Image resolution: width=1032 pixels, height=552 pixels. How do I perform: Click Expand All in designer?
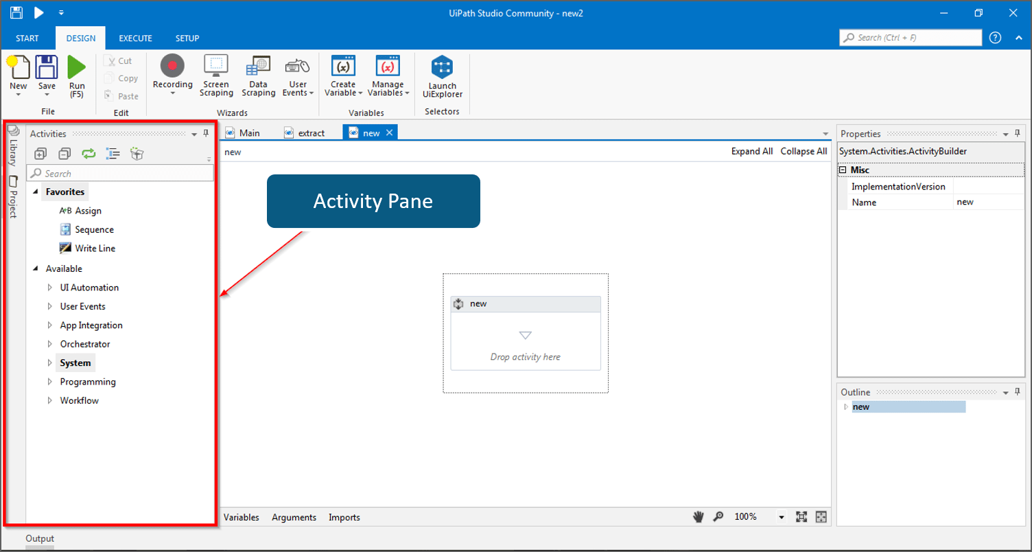tap(751, 151)
